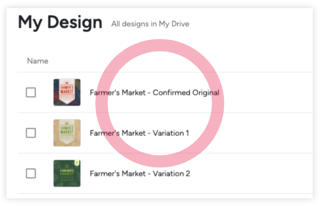This screenshot has width=320, height=206.
Task: Check the box beside Variation 1
Action: (x=31, y=133)
